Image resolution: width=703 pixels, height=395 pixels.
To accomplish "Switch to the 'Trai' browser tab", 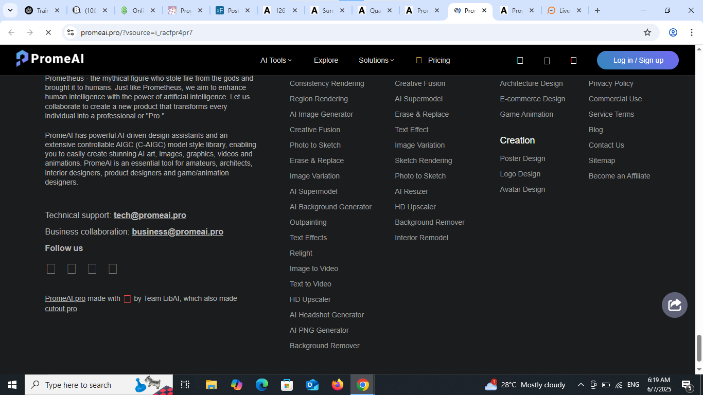I will pyautogui.click(x=42, y=10).
